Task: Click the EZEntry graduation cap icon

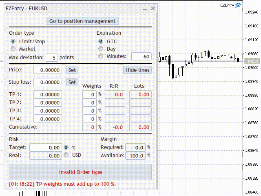Action: point(238,5)
